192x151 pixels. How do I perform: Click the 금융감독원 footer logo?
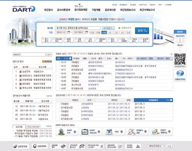(21, 146)
